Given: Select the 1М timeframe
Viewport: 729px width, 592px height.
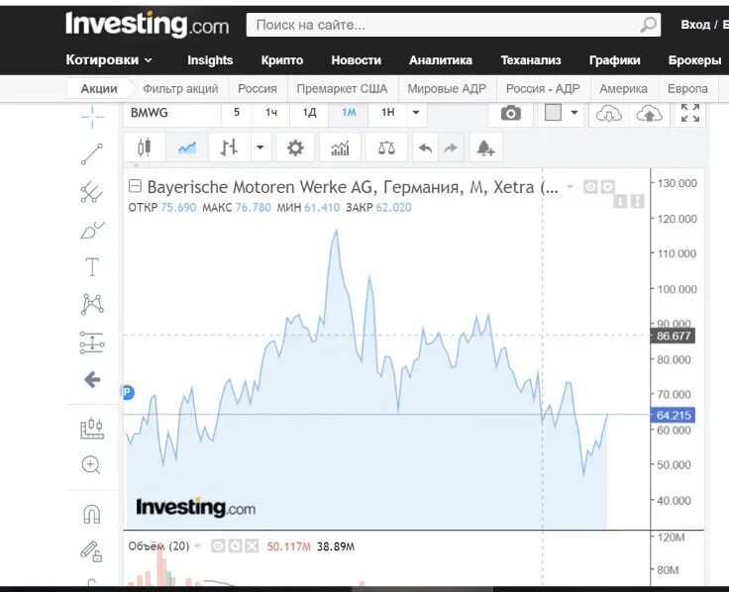Looking at the screenshot, I should [x=349, y=113].
